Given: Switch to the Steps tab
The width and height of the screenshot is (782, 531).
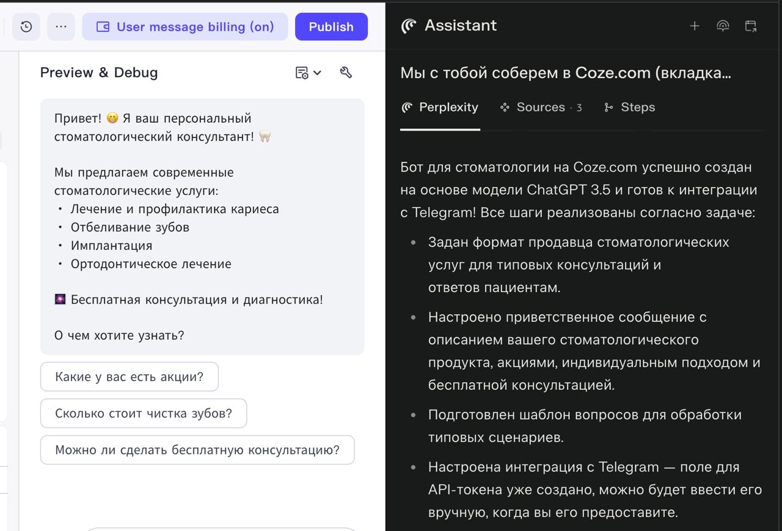Looking at the screenshot, I should click(x=629, y=108).
